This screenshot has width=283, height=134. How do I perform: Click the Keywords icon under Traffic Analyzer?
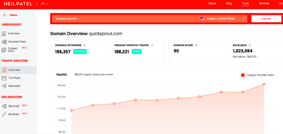point(4,86)
